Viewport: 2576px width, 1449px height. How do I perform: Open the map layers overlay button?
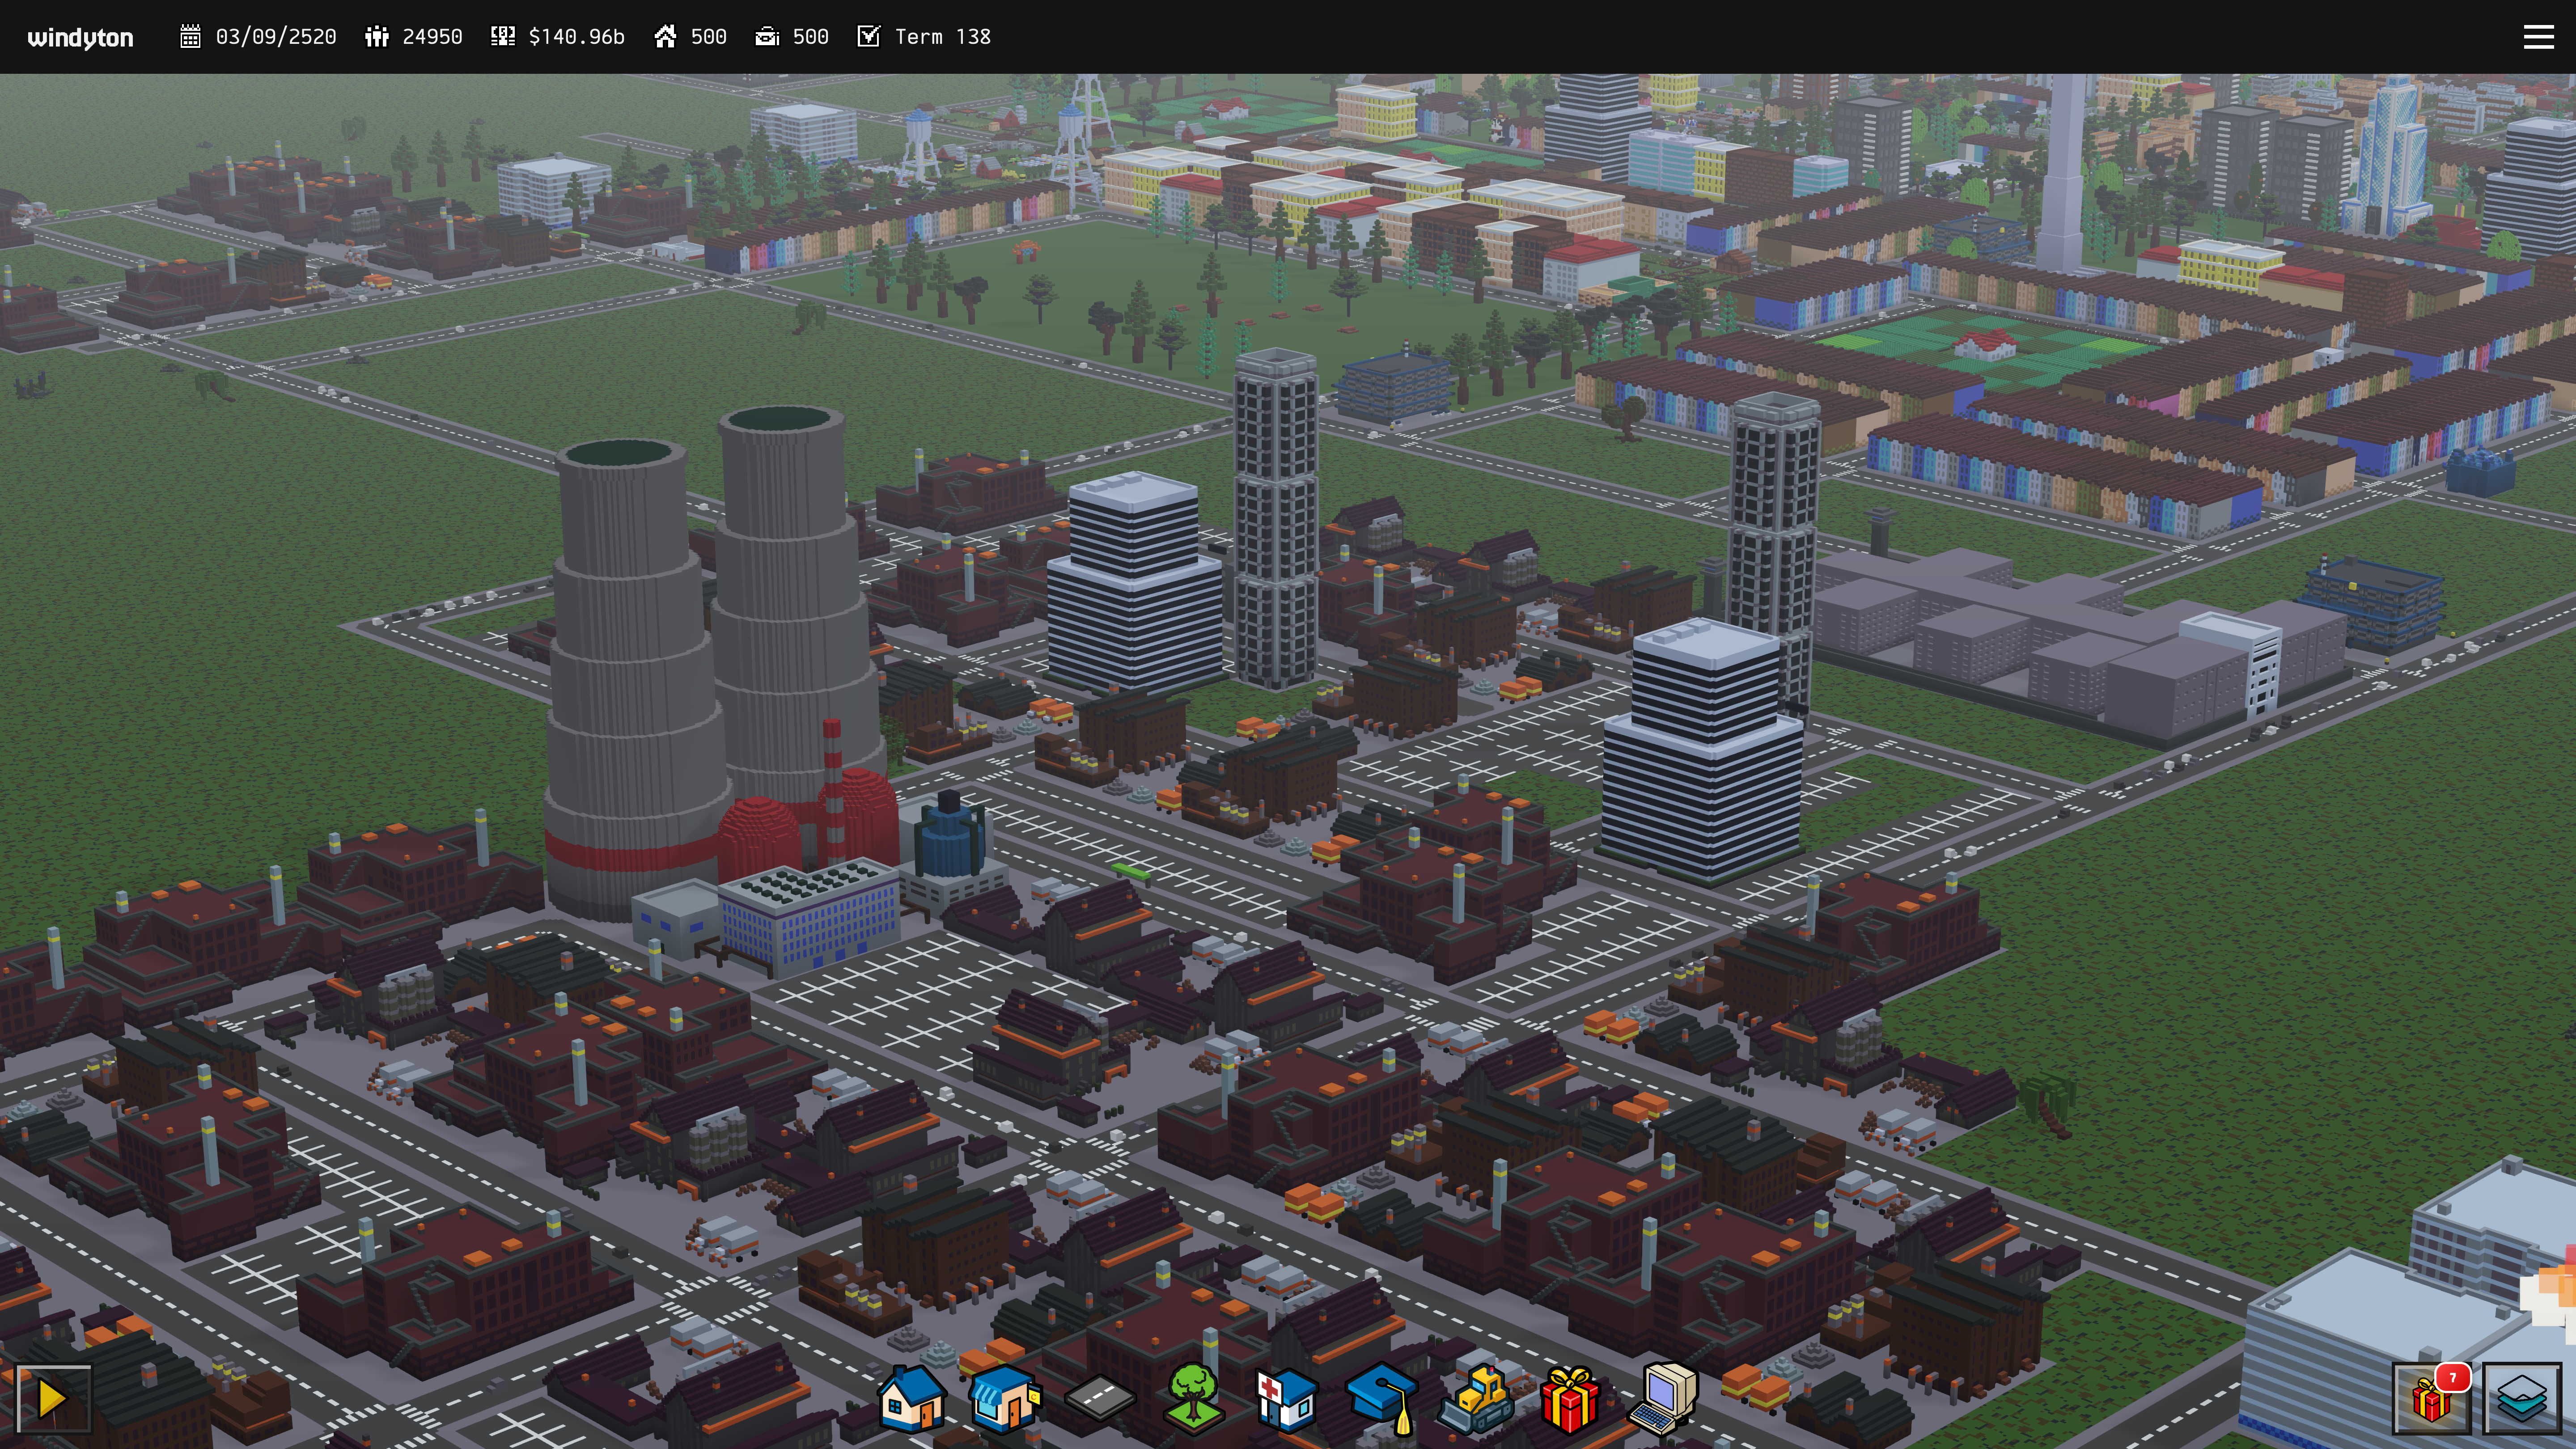[2521, 1398]
